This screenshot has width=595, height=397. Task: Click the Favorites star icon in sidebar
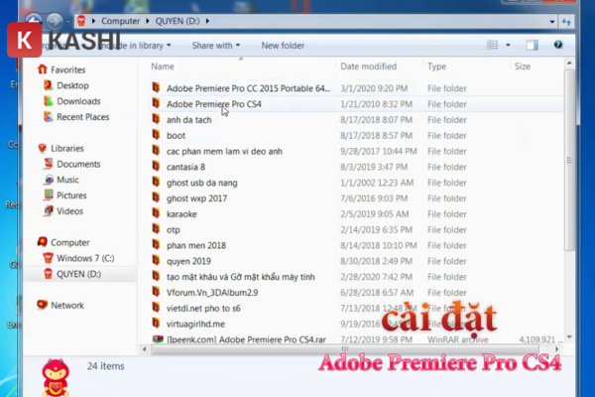[42, 69]
